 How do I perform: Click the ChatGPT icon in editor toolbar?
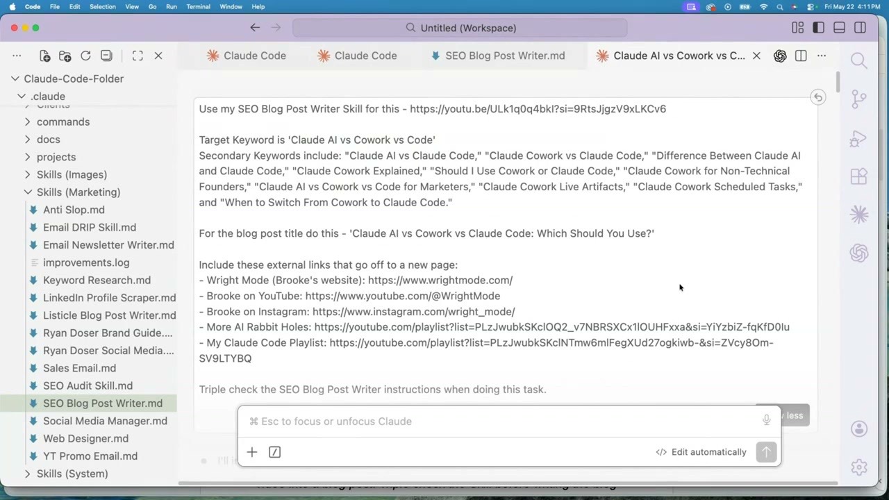(780, 56)
